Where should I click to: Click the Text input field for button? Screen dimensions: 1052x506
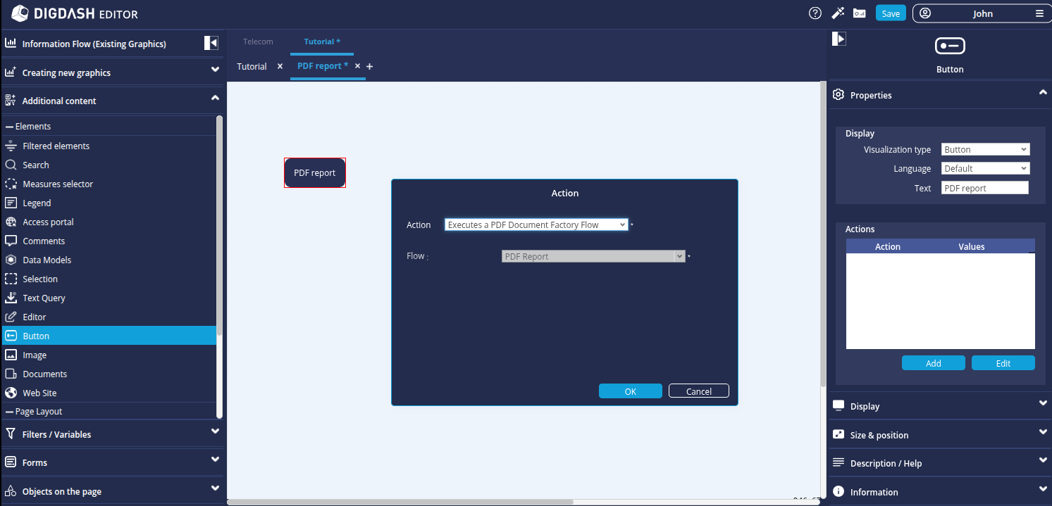[x=984, y=188]
